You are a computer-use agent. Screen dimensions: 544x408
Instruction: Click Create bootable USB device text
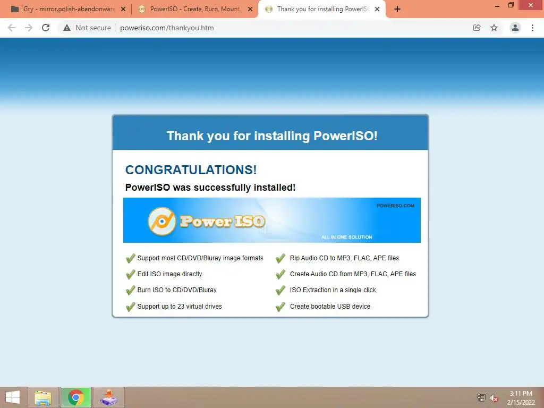coord(330,307)
